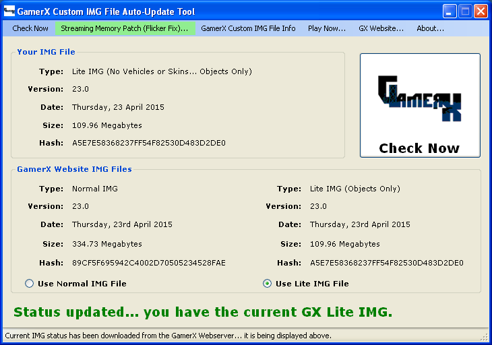Click 'GamerX Website IMG Files' group title
The image size is (492, 345).
tap(74, 169)
